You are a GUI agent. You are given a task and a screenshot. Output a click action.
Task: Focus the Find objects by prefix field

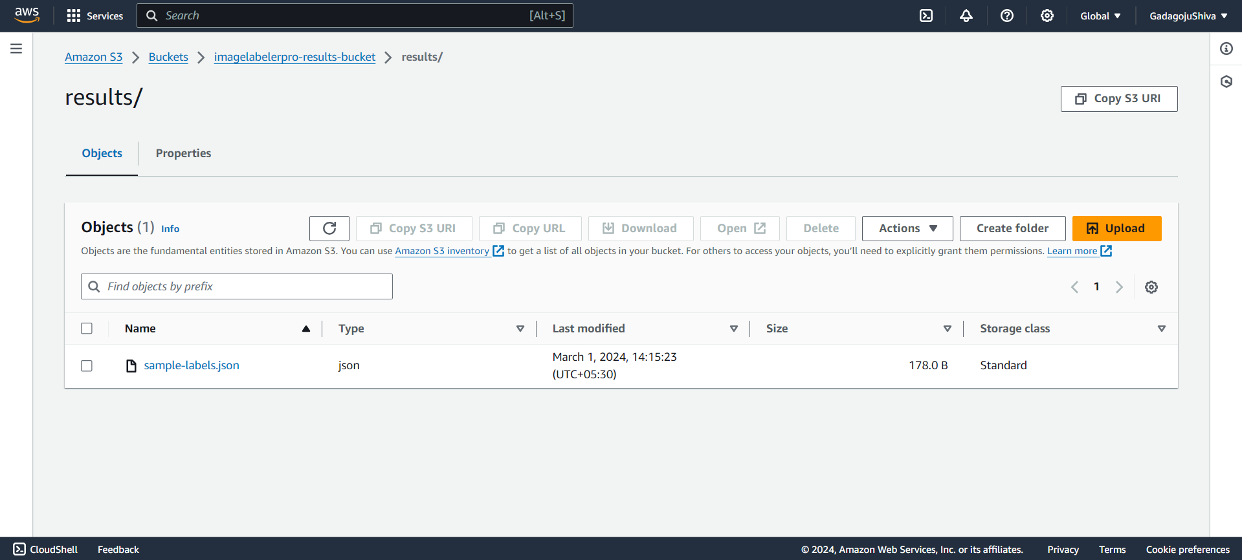pyautogui.click(x=237, y=286)
